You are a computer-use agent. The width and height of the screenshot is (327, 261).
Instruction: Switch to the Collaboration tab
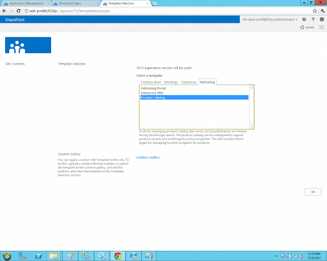coord(151,82)
